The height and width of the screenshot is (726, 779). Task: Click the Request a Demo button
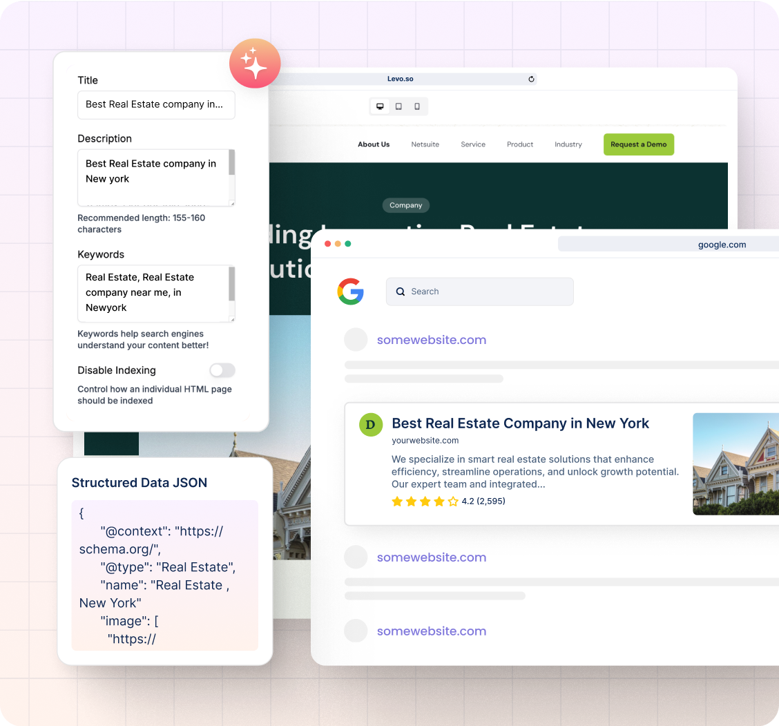(638, 144)
